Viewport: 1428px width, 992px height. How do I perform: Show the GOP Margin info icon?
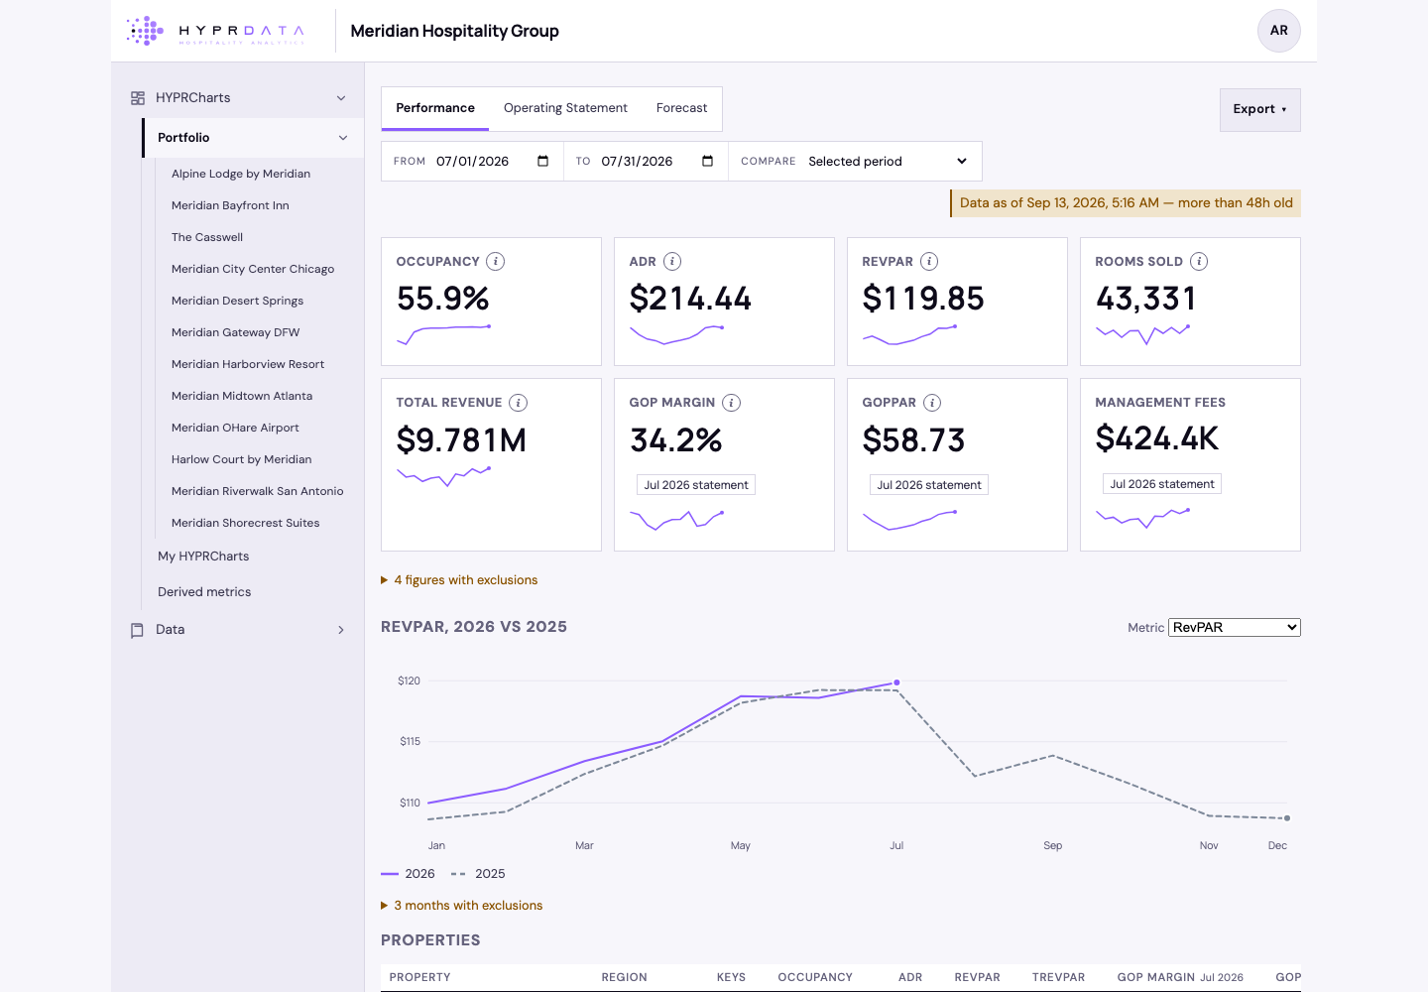click(732, 403)
